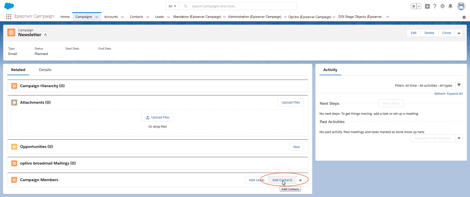Image resolution: width=470 pixels, height=197 pixels.
Task: Click the Refresh activity link
Action: [440, 93]
